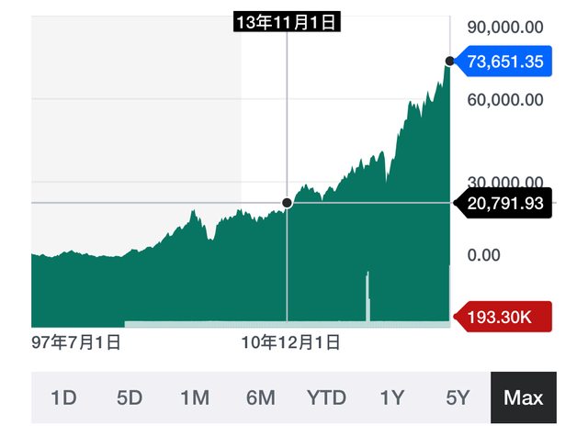Choose the 1M chart period
Screen dimensions: 588x436
click(x=195, y=397)
